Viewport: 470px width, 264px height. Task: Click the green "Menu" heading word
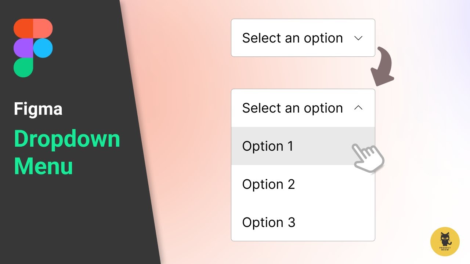click(43, 166)
